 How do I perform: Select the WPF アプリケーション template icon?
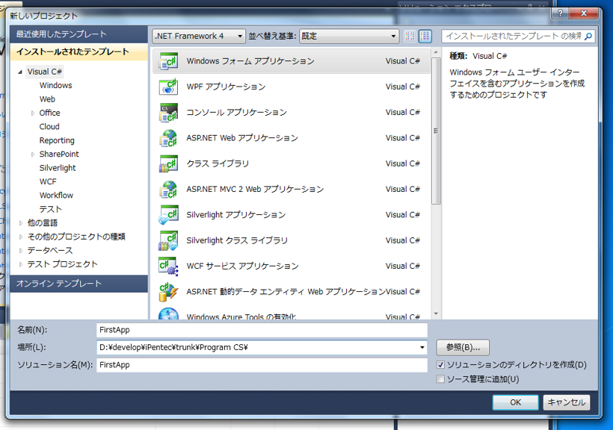coord(168,87)
